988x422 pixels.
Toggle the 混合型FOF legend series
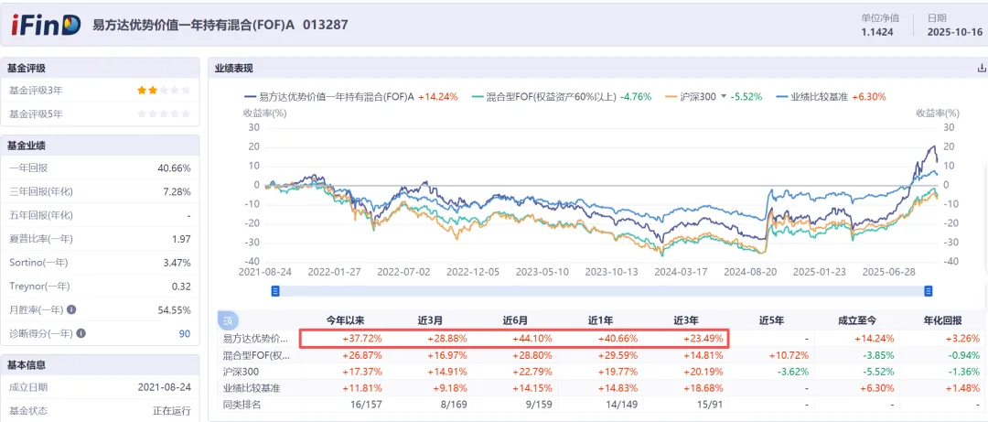click(542, 96)
